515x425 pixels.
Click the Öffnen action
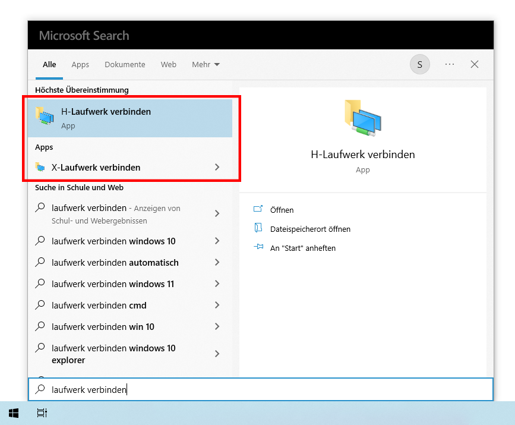coord(282,210)
